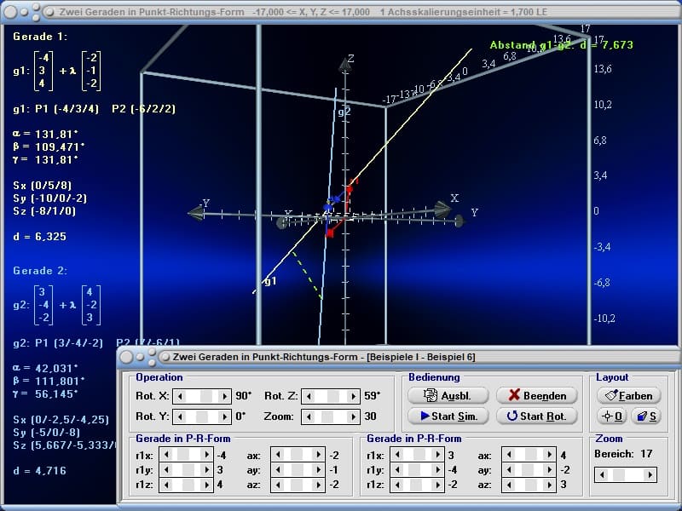
Task: Decrease first line r1z value
Action: 166,484
